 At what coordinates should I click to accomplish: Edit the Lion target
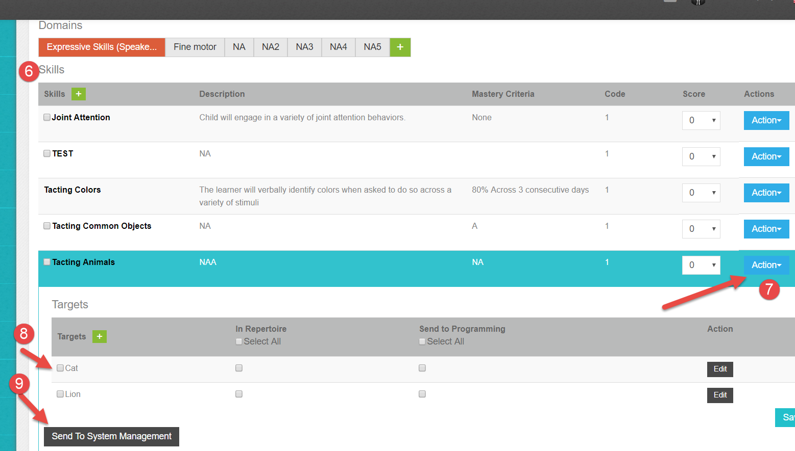[720, 395]
